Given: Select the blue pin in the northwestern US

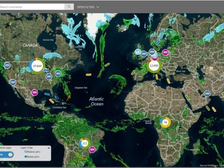Looking at the screenshot, I should pos(7,65).
